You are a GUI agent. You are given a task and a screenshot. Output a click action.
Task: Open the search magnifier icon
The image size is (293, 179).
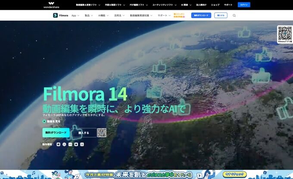pos(234,16)
